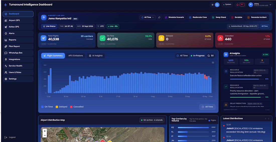Switch to the AI Insights tab
The width and height of the screenshot is (276, 142).
pos(96,56)
